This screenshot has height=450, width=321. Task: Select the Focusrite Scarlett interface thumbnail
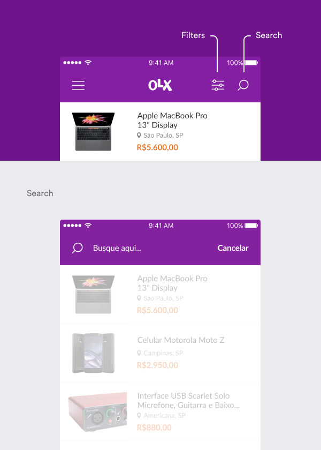click(x=97, y=412)
